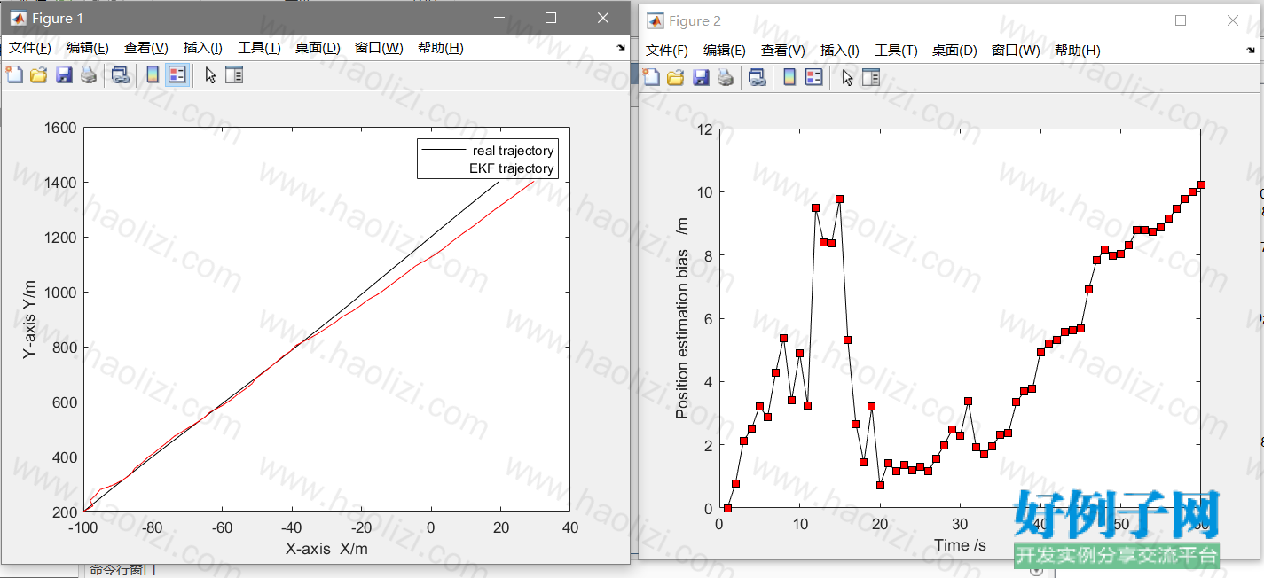This screenshot has width=1264, height=578.
Task: Open Property Inspector icon in Figure 1 toolbar
Action: (234, 74)
